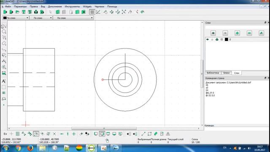The height and width of the screenshot is (152, 270).
Task: Open the line width combo box
Action: (41, 18)
